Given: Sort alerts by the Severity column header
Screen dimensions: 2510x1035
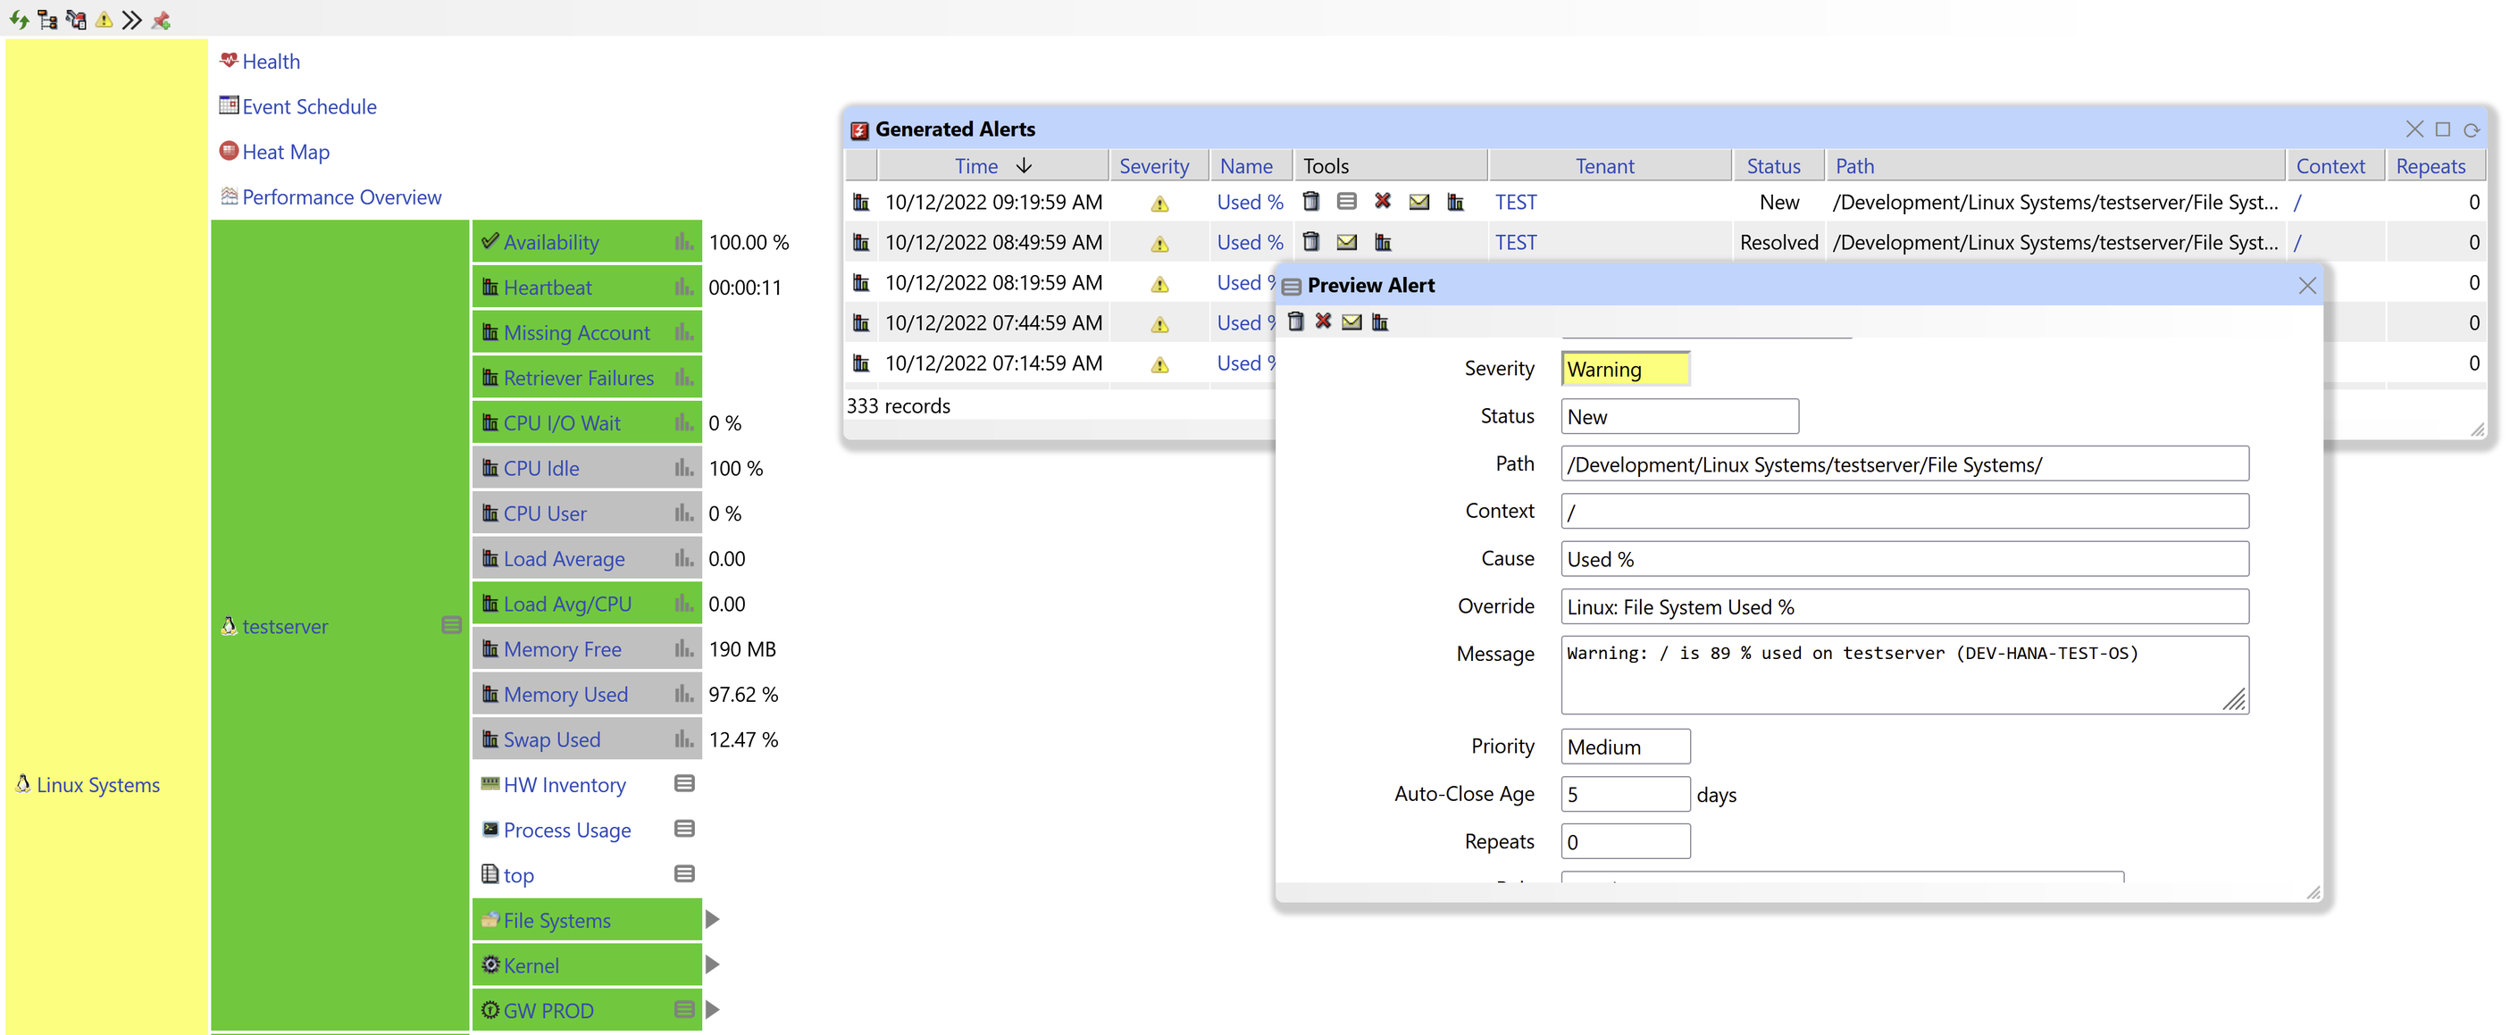Looking at the screenshot, I should point(1157,166).
